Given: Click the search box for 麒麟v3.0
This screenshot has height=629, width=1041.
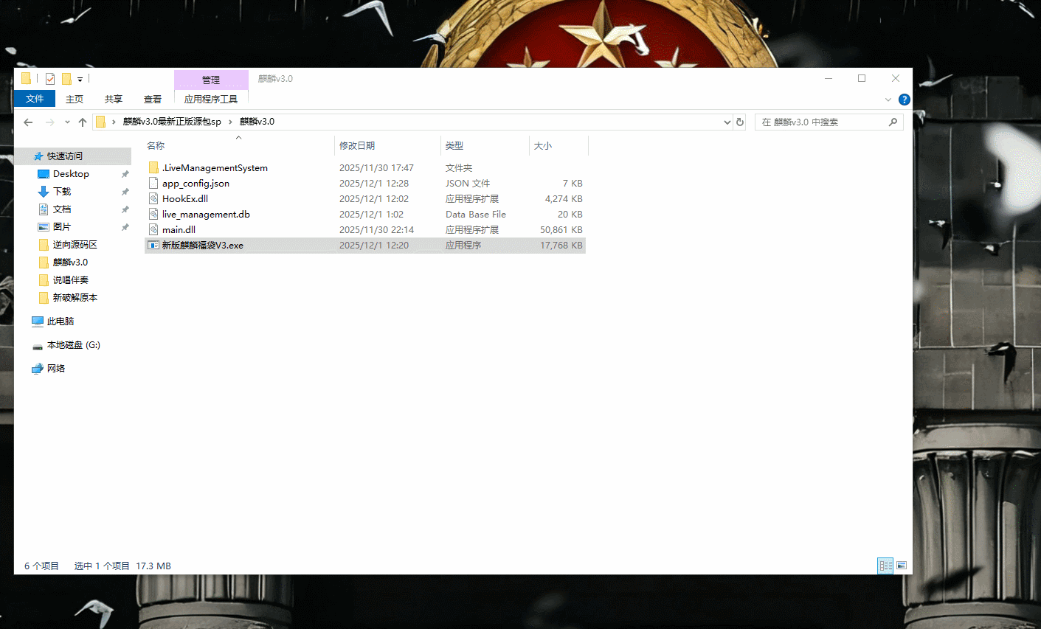Looking at the screenshot, I should point(823,122).
